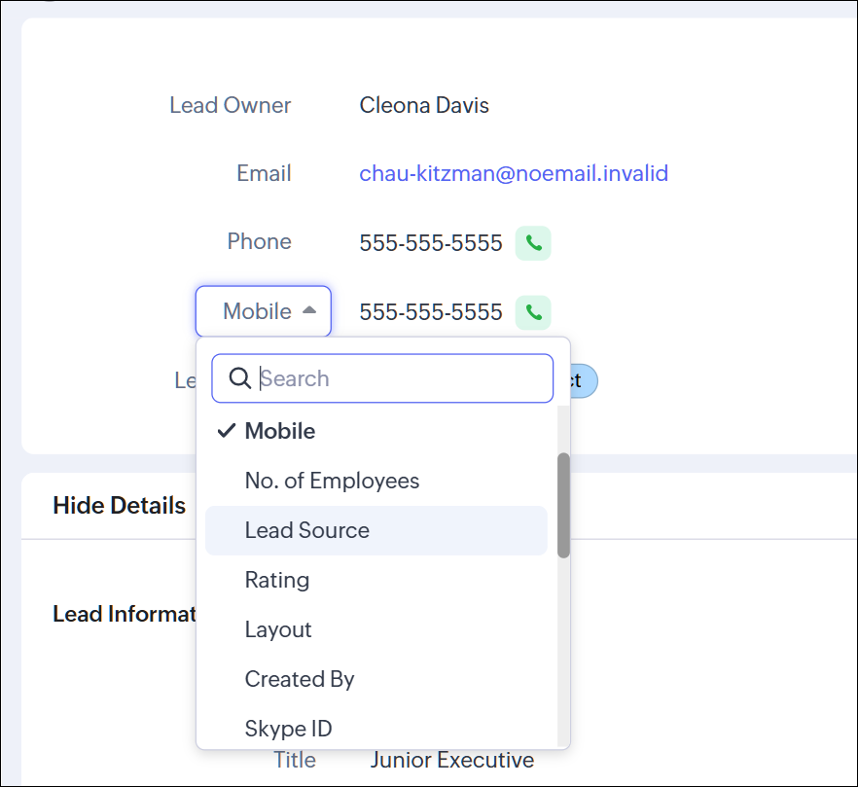Click the Junior Executive title value
This screenshot has height=787, width=858.
pos(451,760)
